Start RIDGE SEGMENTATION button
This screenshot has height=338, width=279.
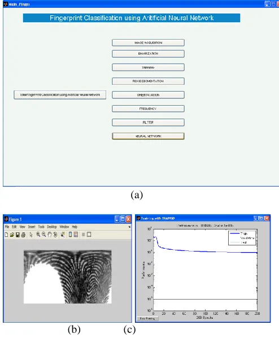click(148, 81)
